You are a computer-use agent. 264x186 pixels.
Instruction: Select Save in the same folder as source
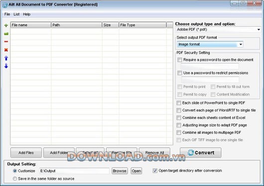[15, 179]
